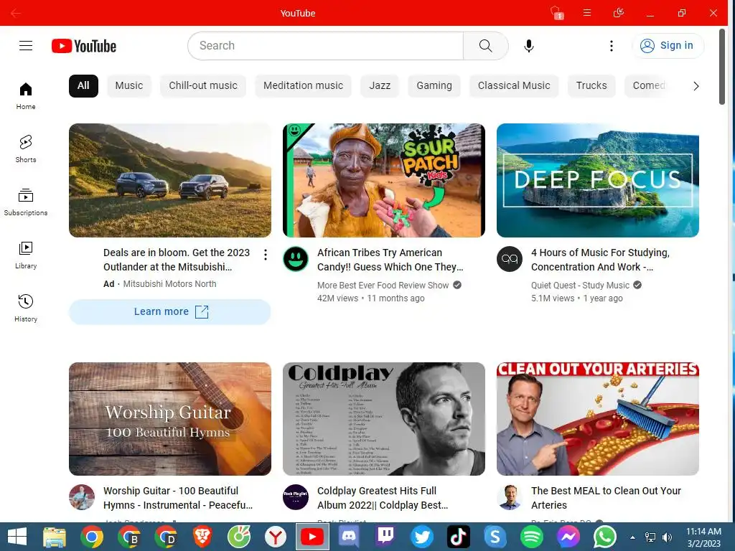This screenshot has height=551, width=735.
Task: Open Library from sidebar
Action: click(26, 255)
